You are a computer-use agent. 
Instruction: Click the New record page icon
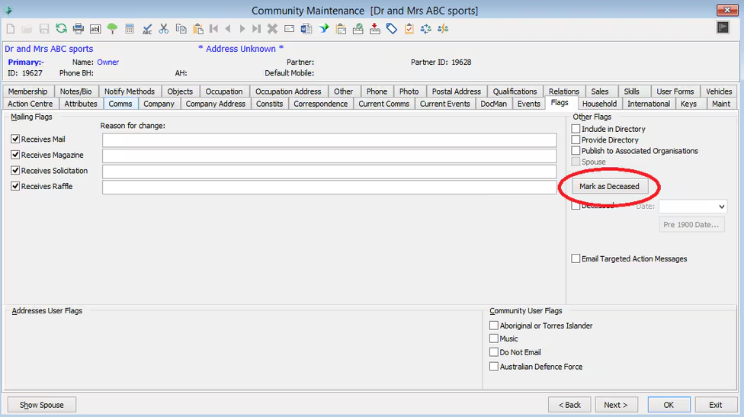pos(10,29)
